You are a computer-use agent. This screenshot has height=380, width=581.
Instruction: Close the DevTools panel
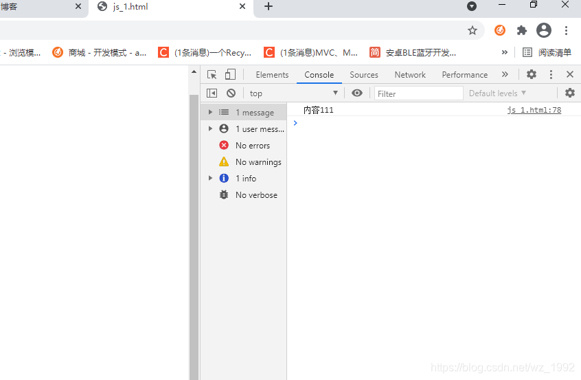570,74
